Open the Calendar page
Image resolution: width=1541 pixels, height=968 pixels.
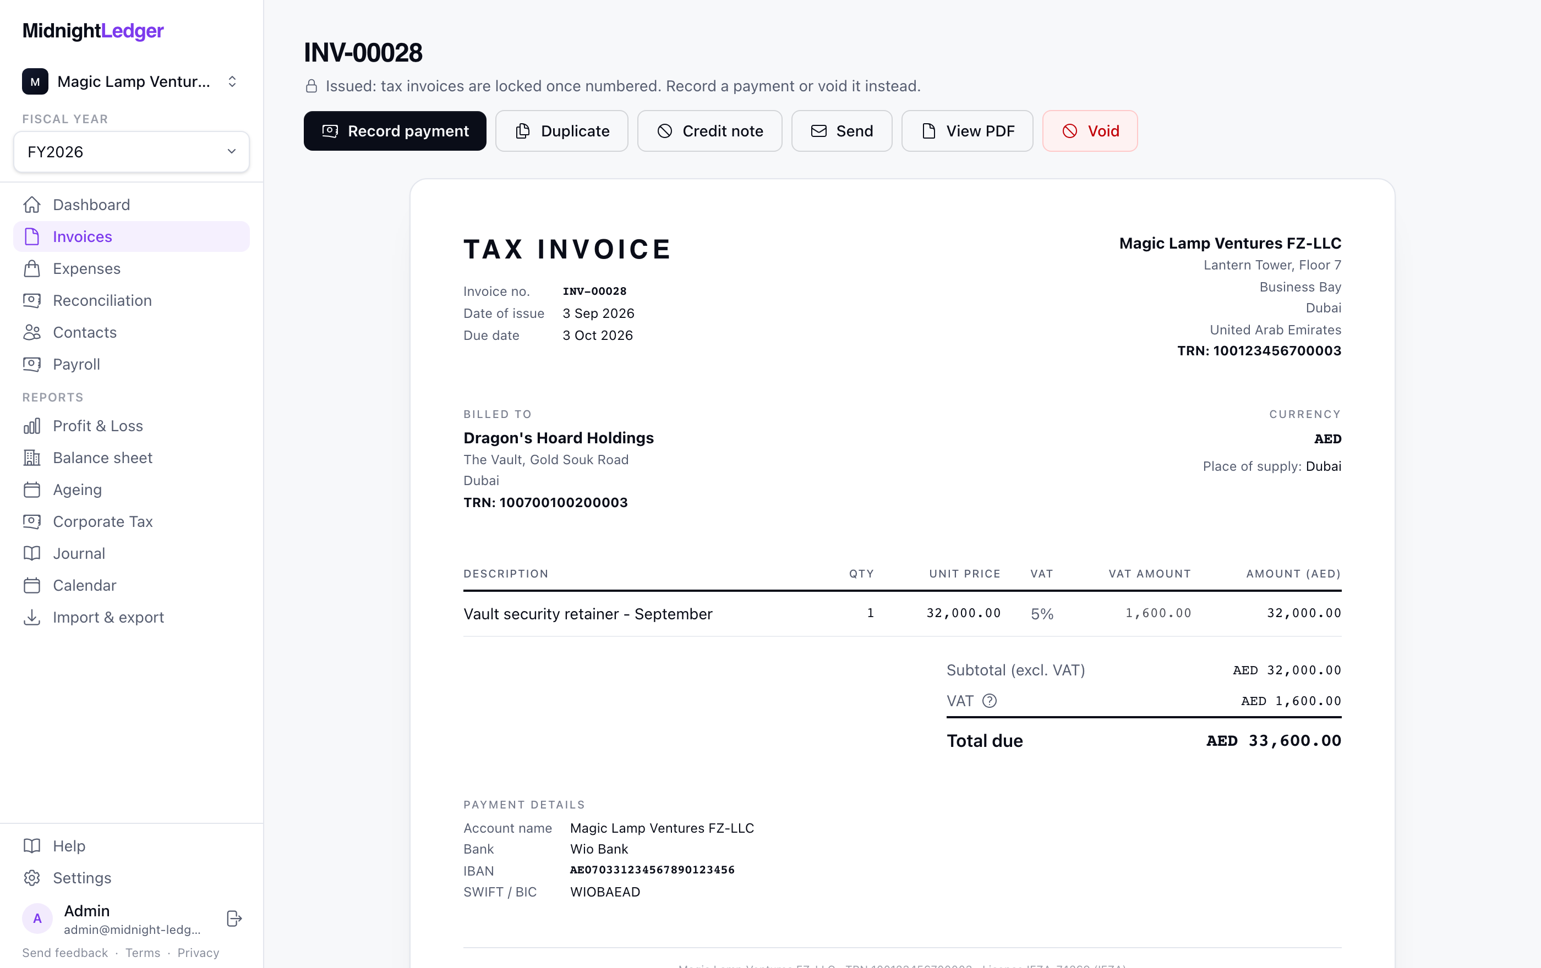pos(131,586)
